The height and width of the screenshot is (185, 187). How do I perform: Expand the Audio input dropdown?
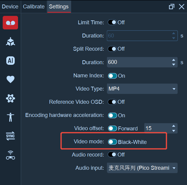[142, 168]
